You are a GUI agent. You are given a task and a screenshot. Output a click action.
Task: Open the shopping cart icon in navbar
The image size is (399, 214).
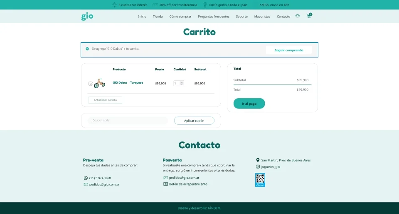coord(309,16)
